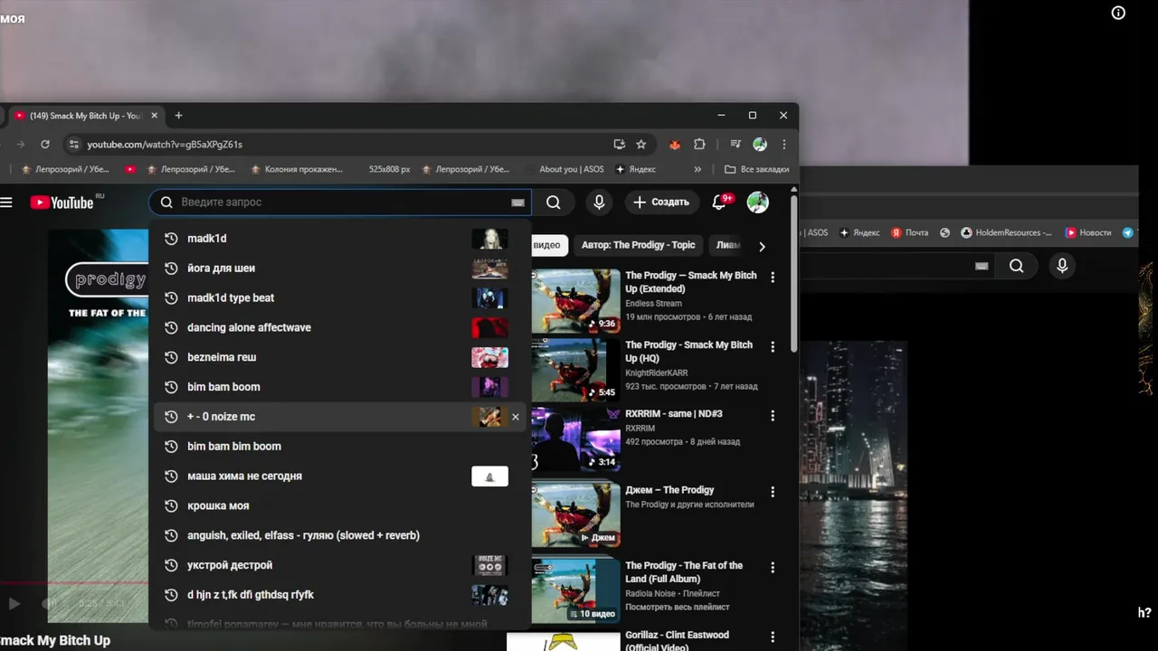This screenshot has height=651, width=1158.
Task: Choose the 'anguish, exiled, elfass' suggestion
Action: pos(339,535)
